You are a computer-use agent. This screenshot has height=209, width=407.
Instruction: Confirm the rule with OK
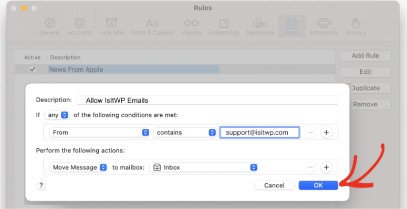(x=318, y=185)
